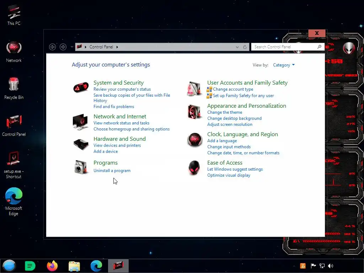The image size is (364, 273).
Task: Expand the recent pages dropdown arrow
Action: [x=72, y=47]
